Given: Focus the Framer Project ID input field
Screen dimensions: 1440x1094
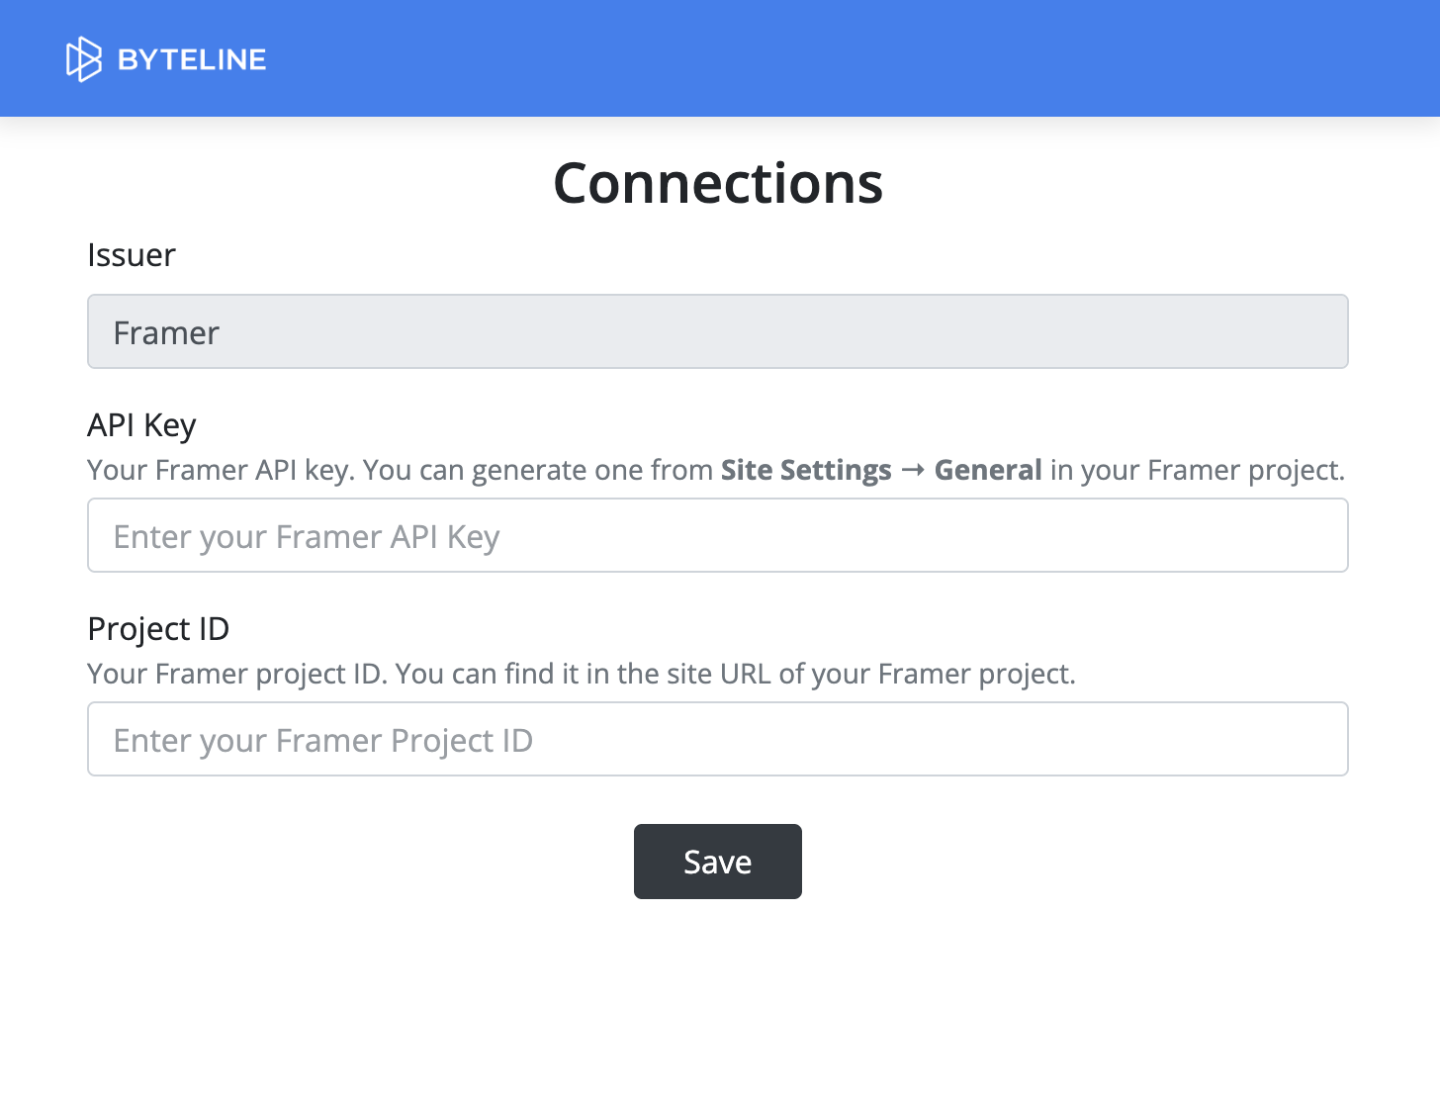Looking at the screenshot, I should pyautogui.click(x=717, y=740).
